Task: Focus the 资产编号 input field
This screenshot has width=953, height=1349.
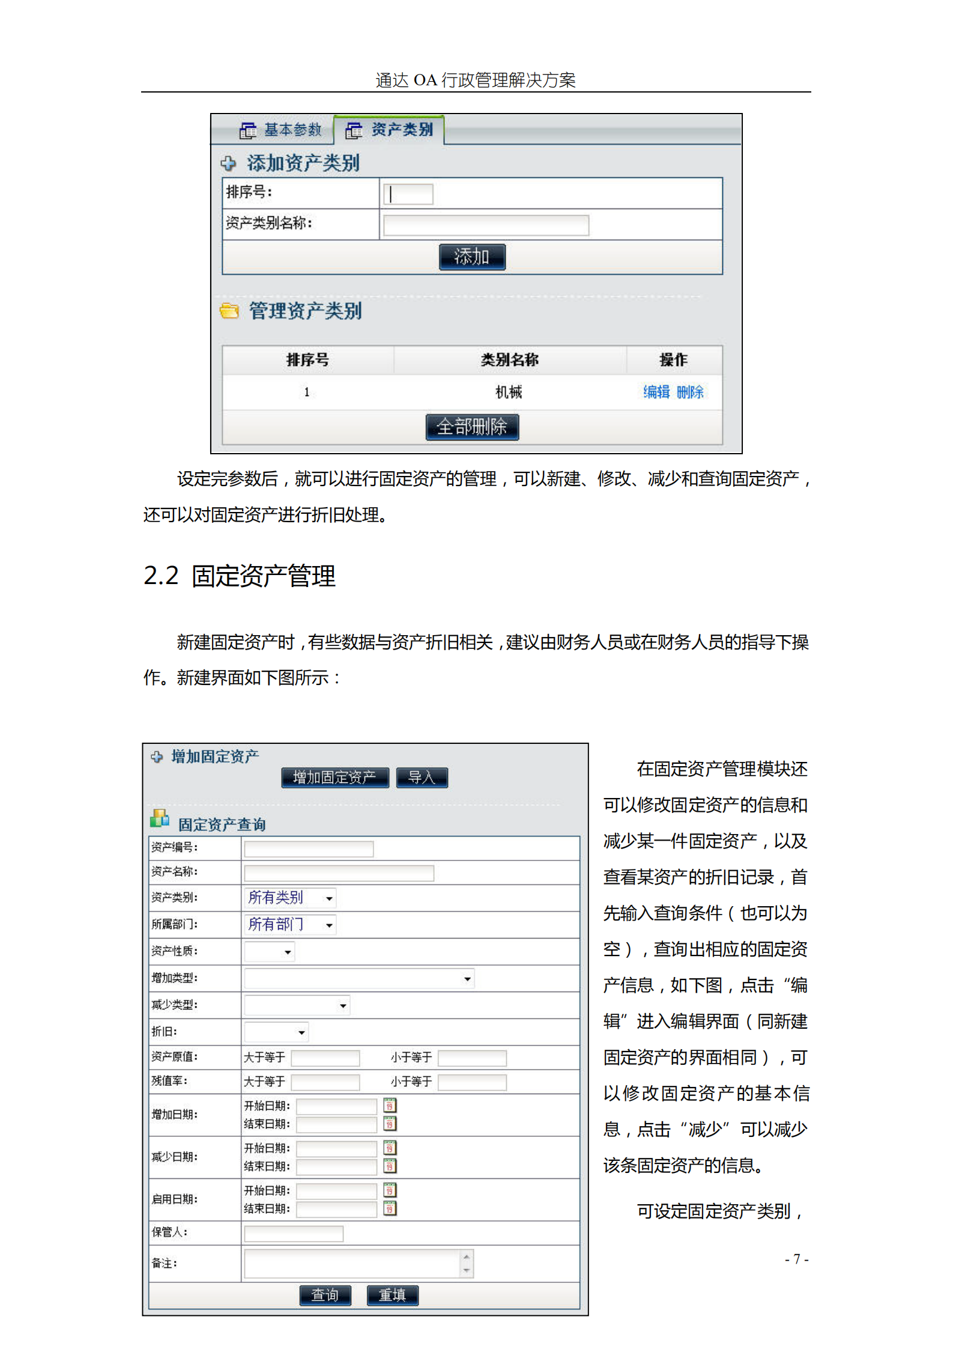Action: [309, 848]
